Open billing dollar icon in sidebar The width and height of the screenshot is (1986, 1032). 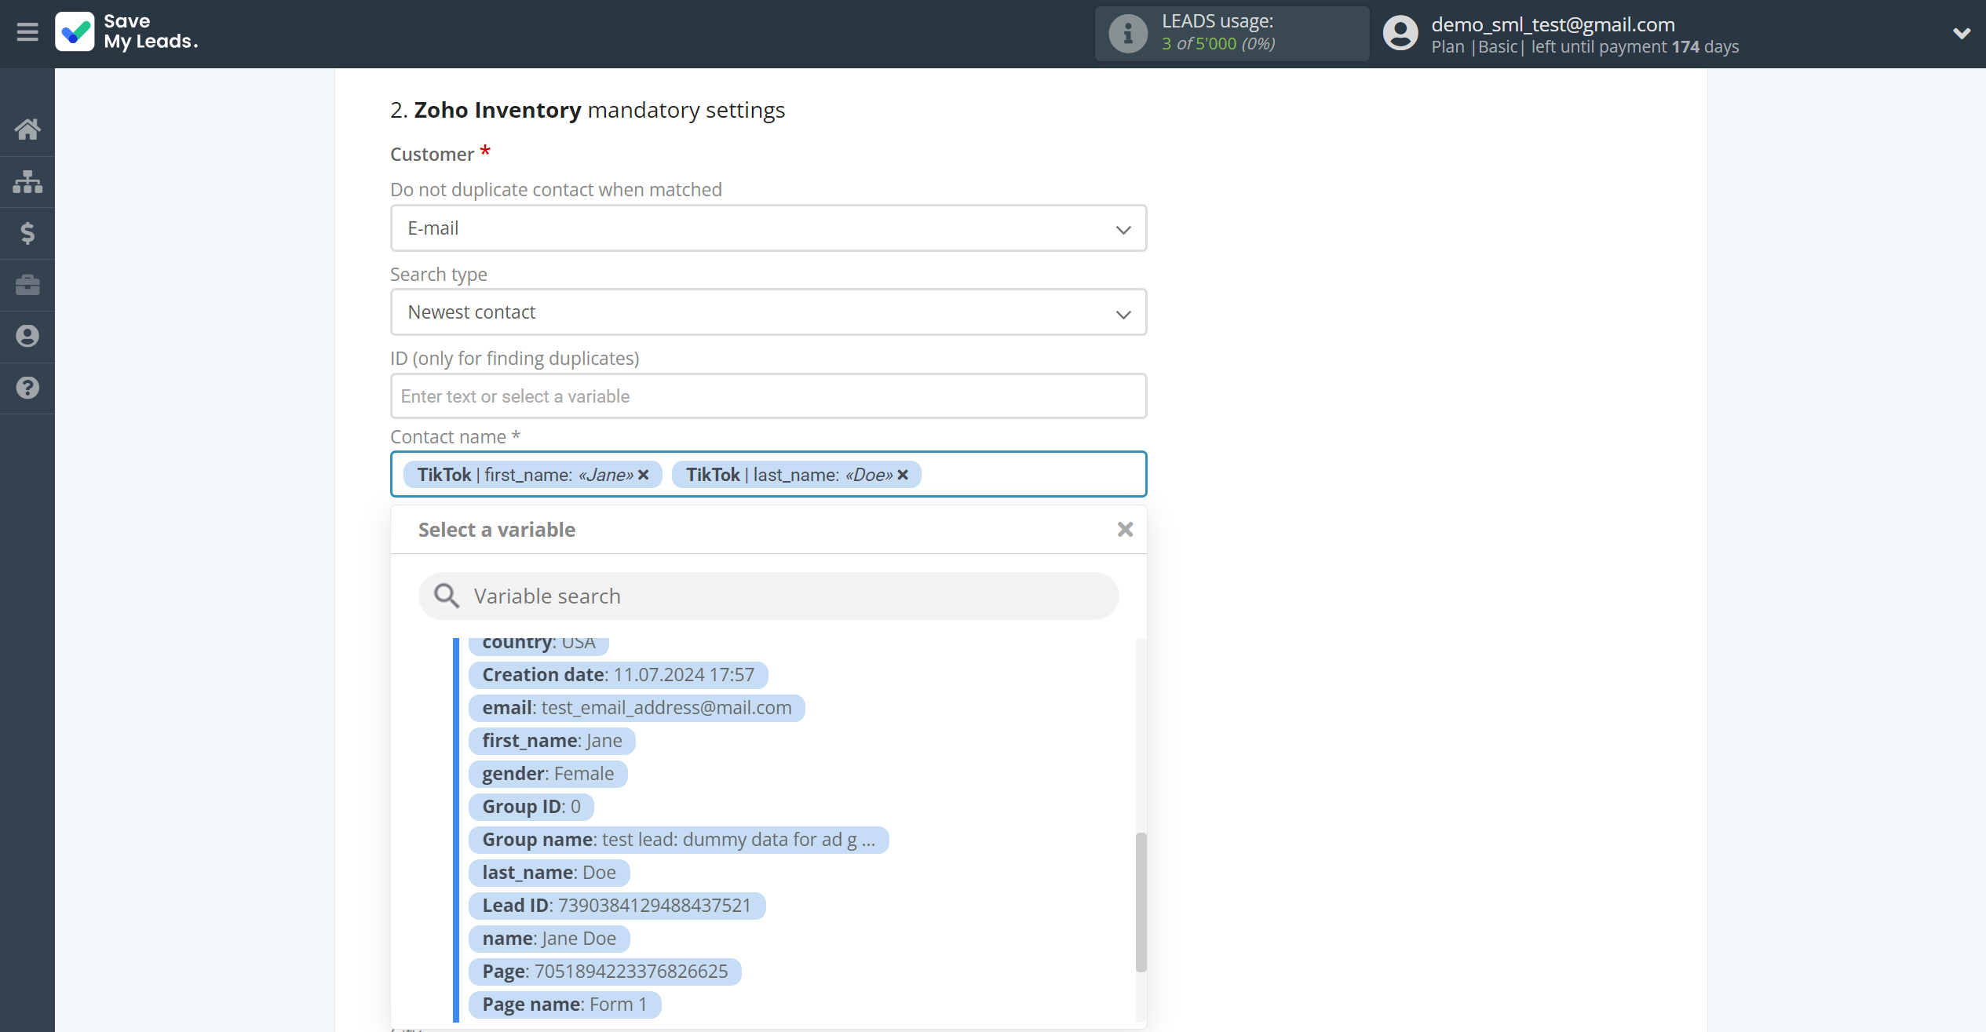click(27, 233)
